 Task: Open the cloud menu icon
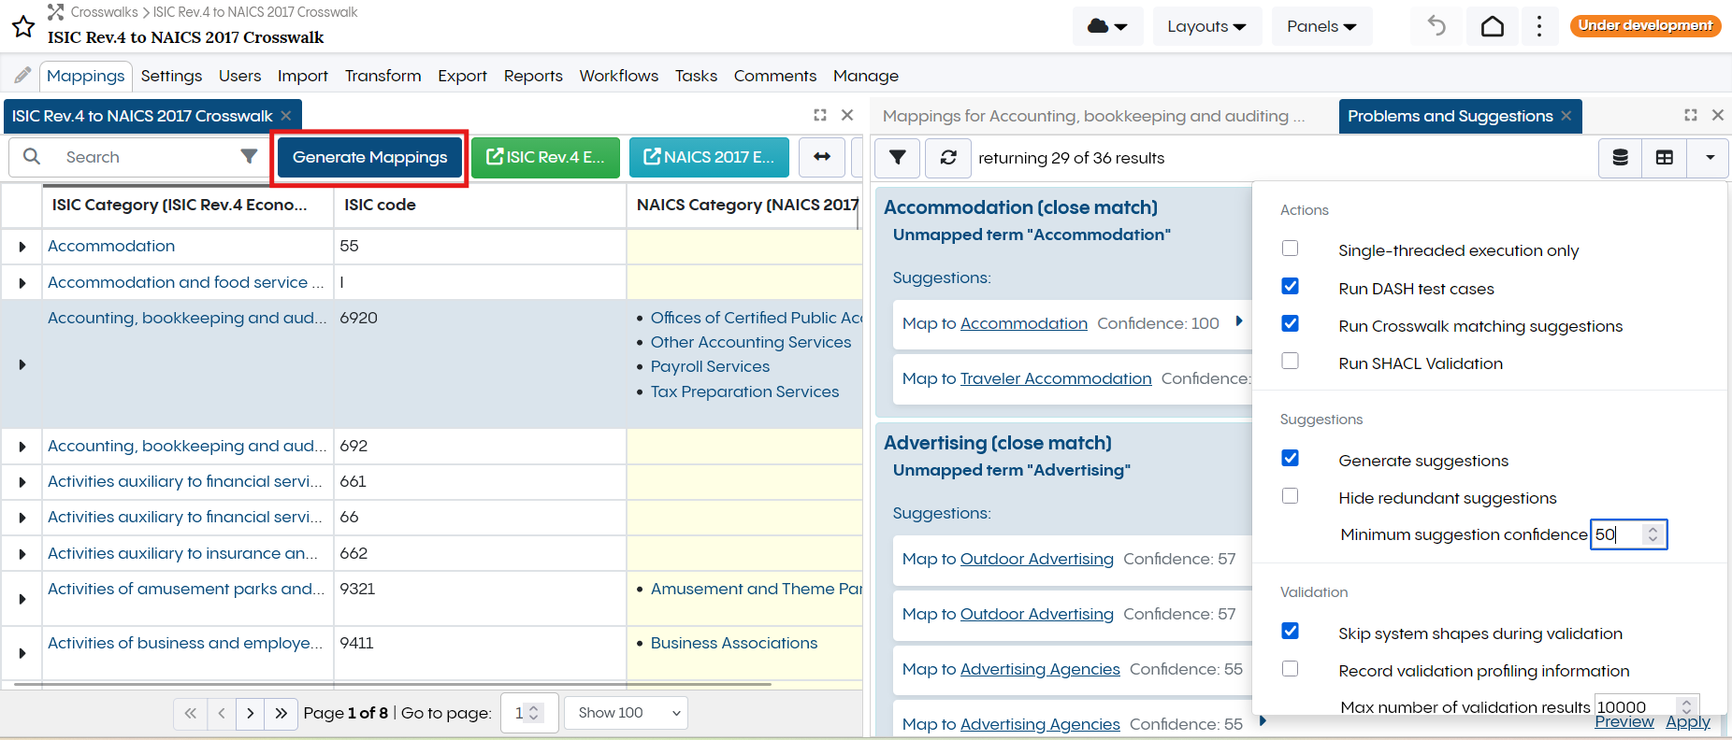tap(1107, 26)
